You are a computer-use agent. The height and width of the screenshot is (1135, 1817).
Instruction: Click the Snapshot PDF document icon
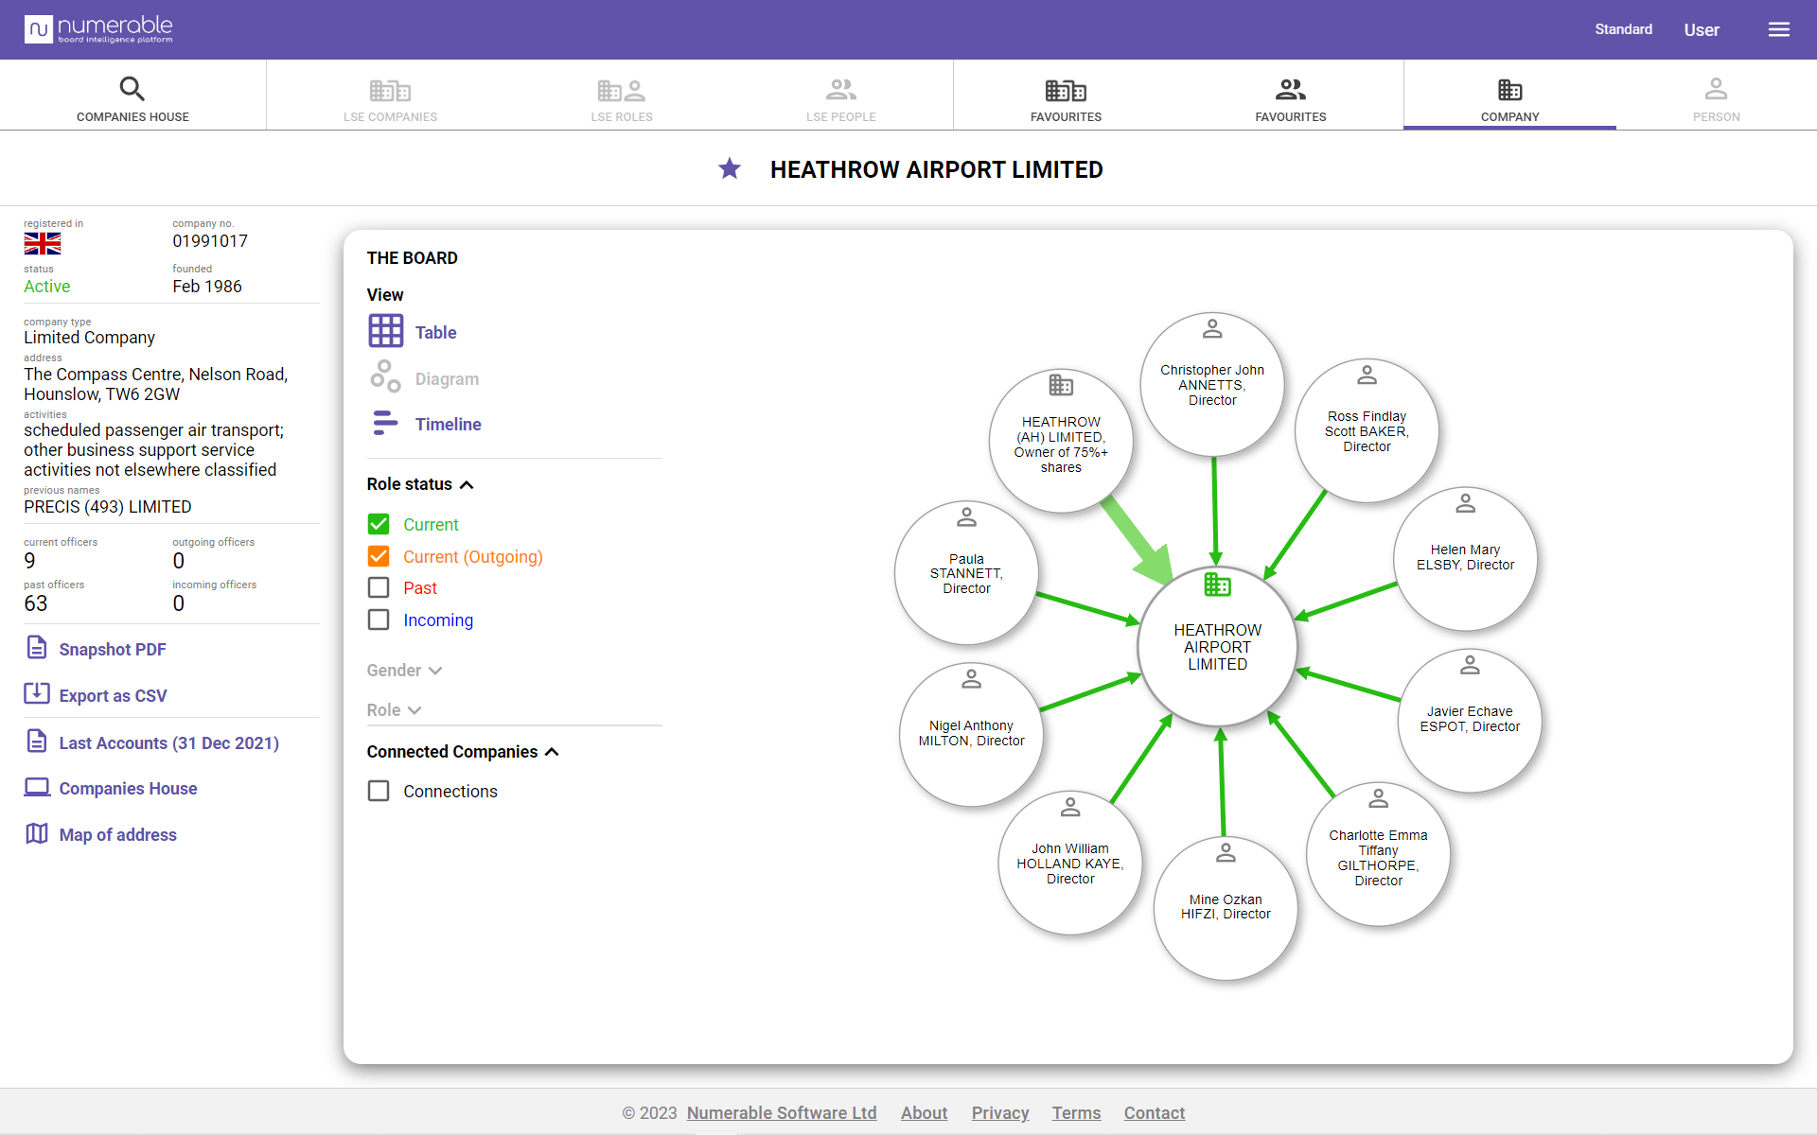[x=37, y=648]
